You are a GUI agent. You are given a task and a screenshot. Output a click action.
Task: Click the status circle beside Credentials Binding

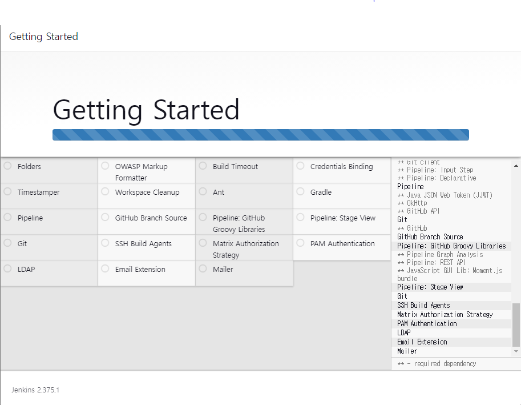(300, 166)
